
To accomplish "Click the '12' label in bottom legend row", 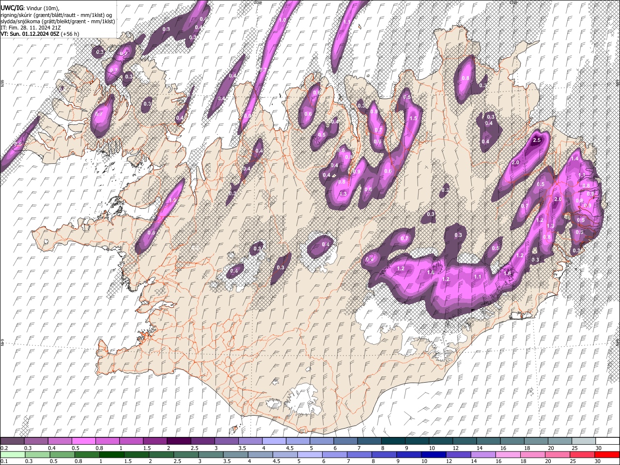I will (449, 461).
